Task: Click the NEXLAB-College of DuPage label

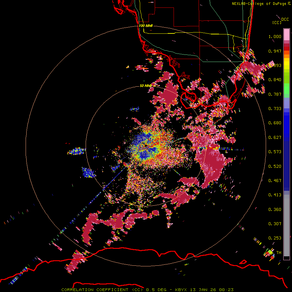Action: click(x=259, y=4)
